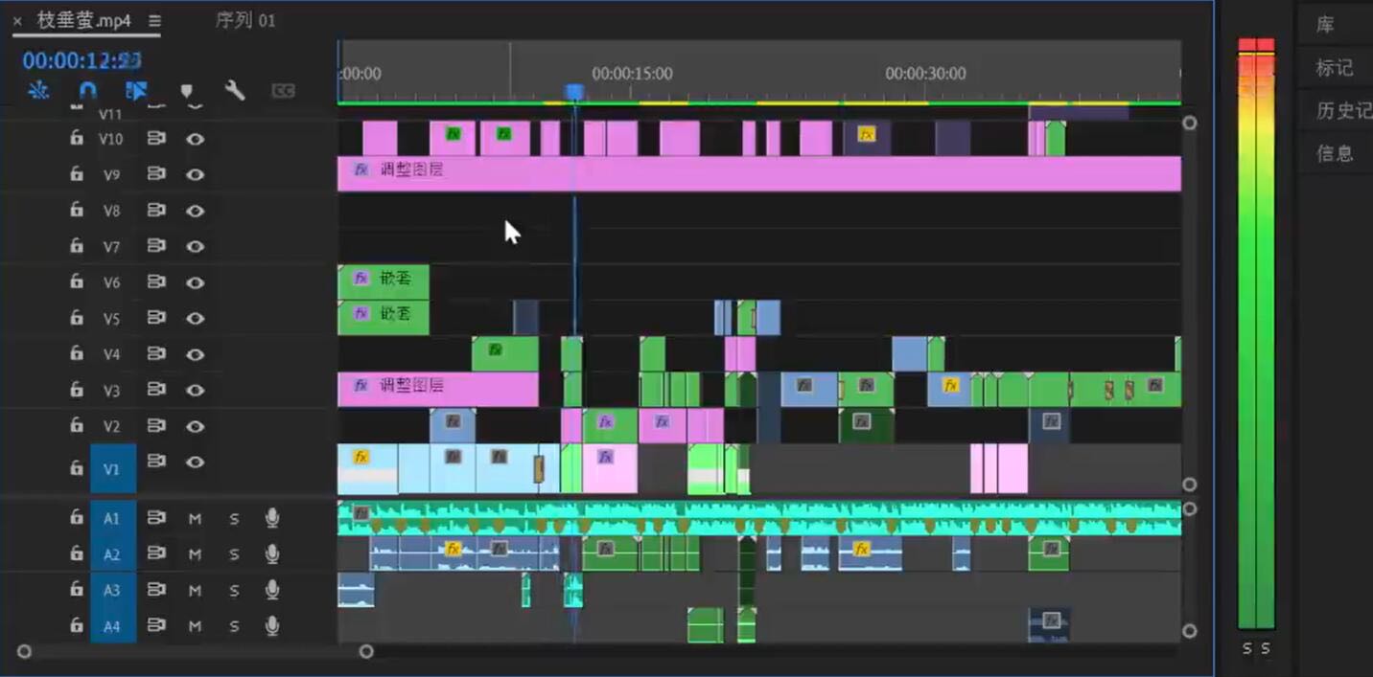Hide track V3 with eye icon
The image size is (1373, 677).
pyautogui.click(x=195, y=390)
